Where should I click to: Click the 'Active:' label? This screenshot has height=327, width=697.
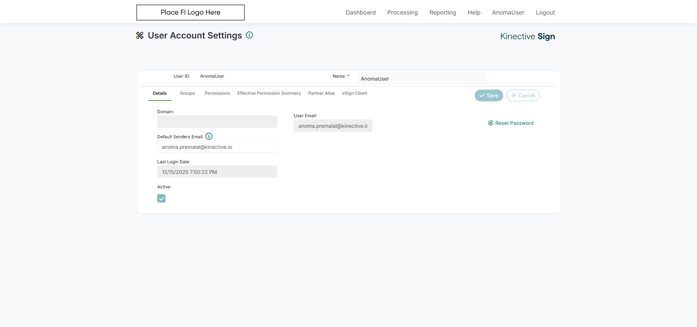[164, 187]
